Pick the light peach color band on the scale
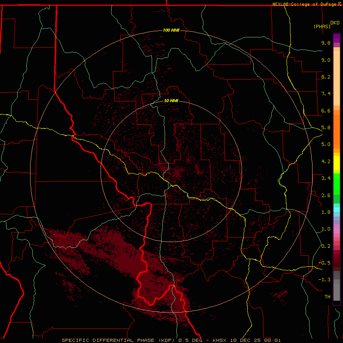This screenshot has height=343, width=343. (337, 78)
